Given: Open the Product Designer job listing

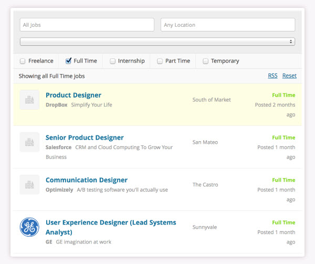Looking at the screenshot, I should point(73,95).
